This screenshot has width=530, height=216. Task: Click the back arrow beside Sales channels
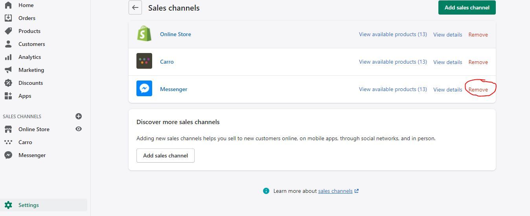click(x=135, y=7)
